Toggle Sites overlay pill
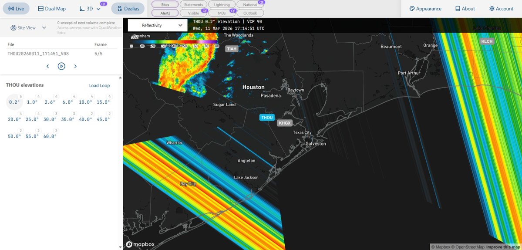Screen dimensions: 522x250 165,5
